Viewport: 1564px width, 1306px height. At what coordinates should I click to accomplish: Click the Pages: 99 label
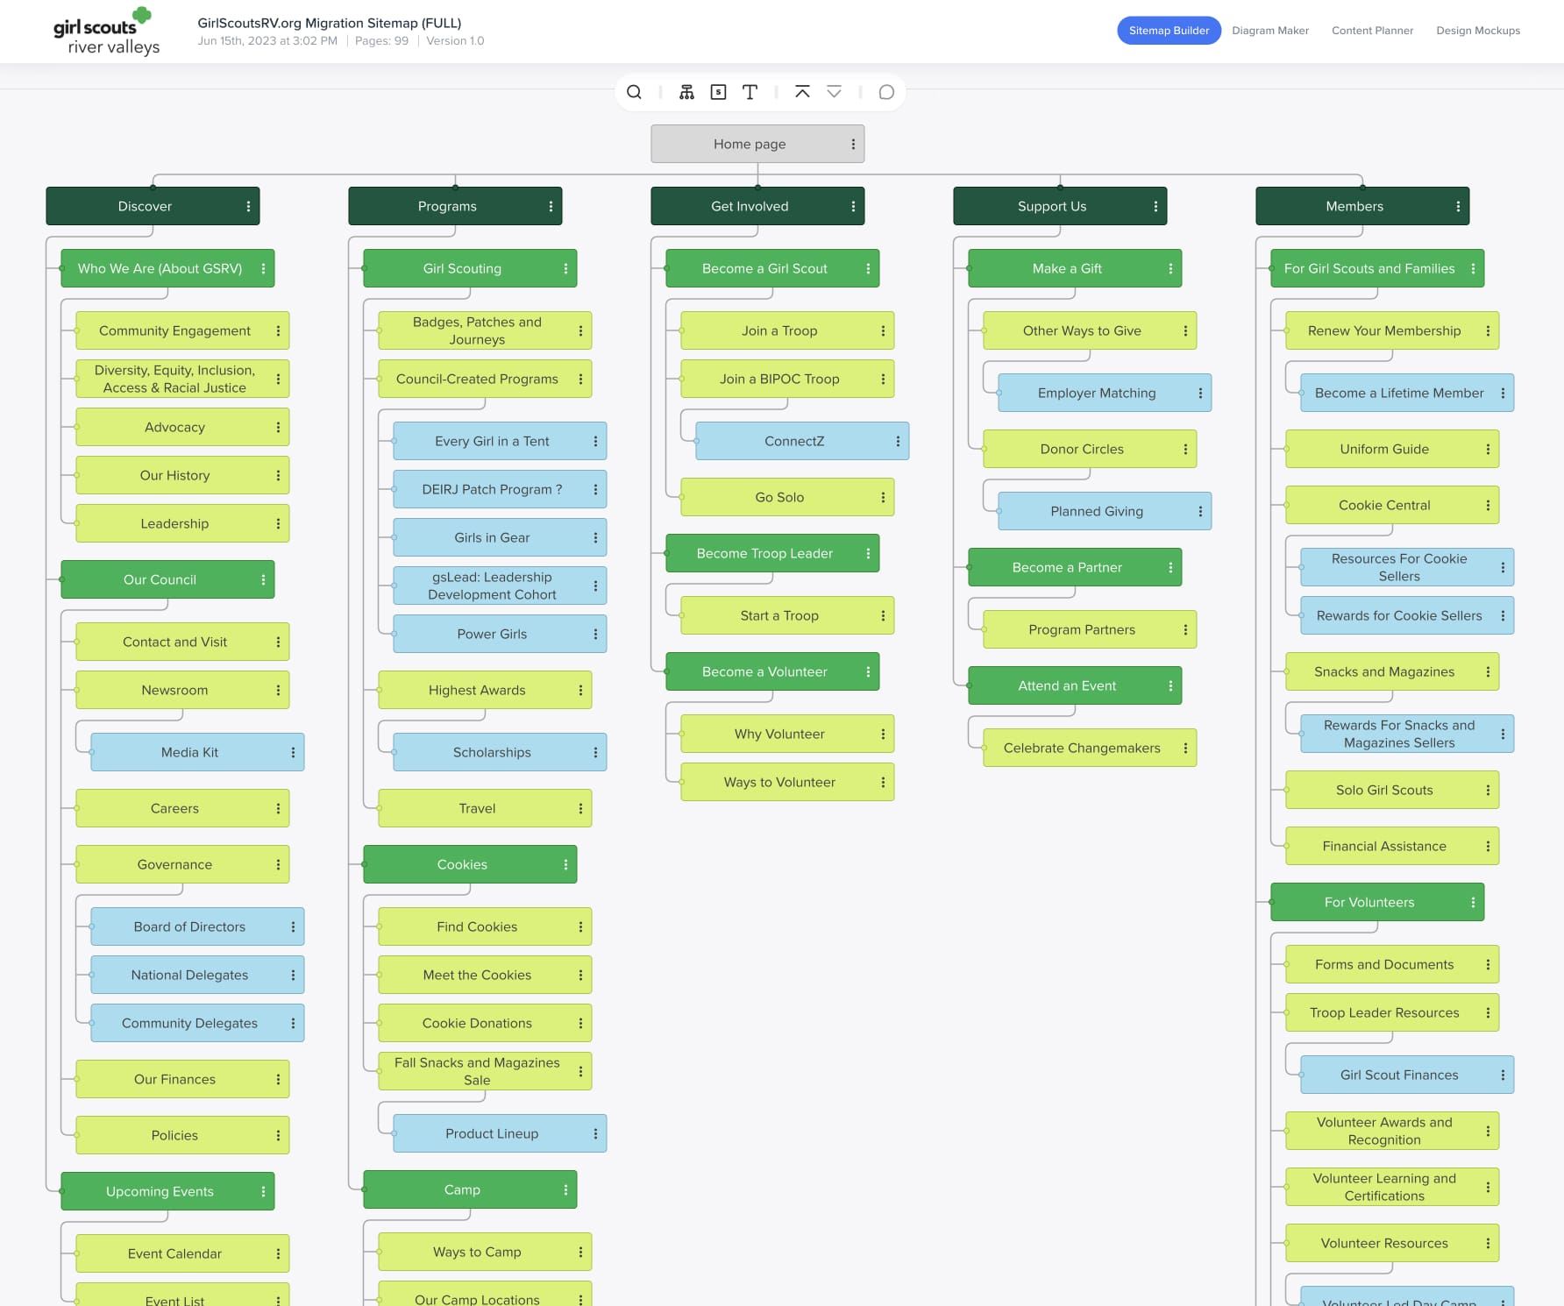click(x=381, y=41)
